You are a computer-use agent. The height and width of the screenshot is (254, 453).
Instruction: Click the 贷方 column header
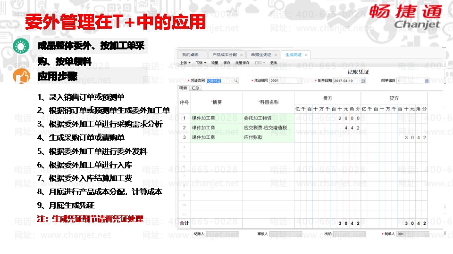[394, 98]
